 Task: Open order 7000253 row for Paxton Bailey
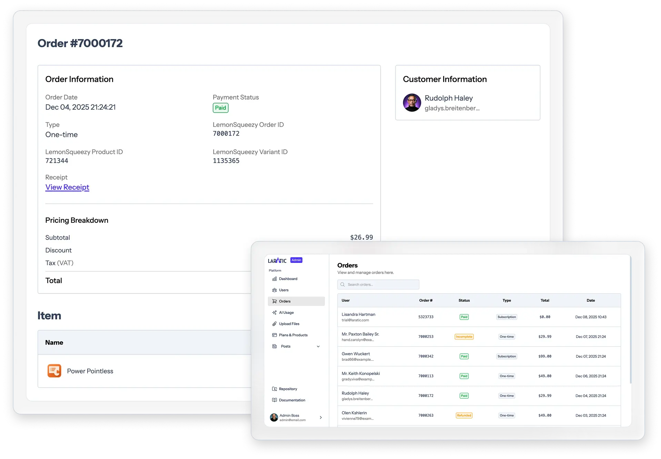pos(425,337)
